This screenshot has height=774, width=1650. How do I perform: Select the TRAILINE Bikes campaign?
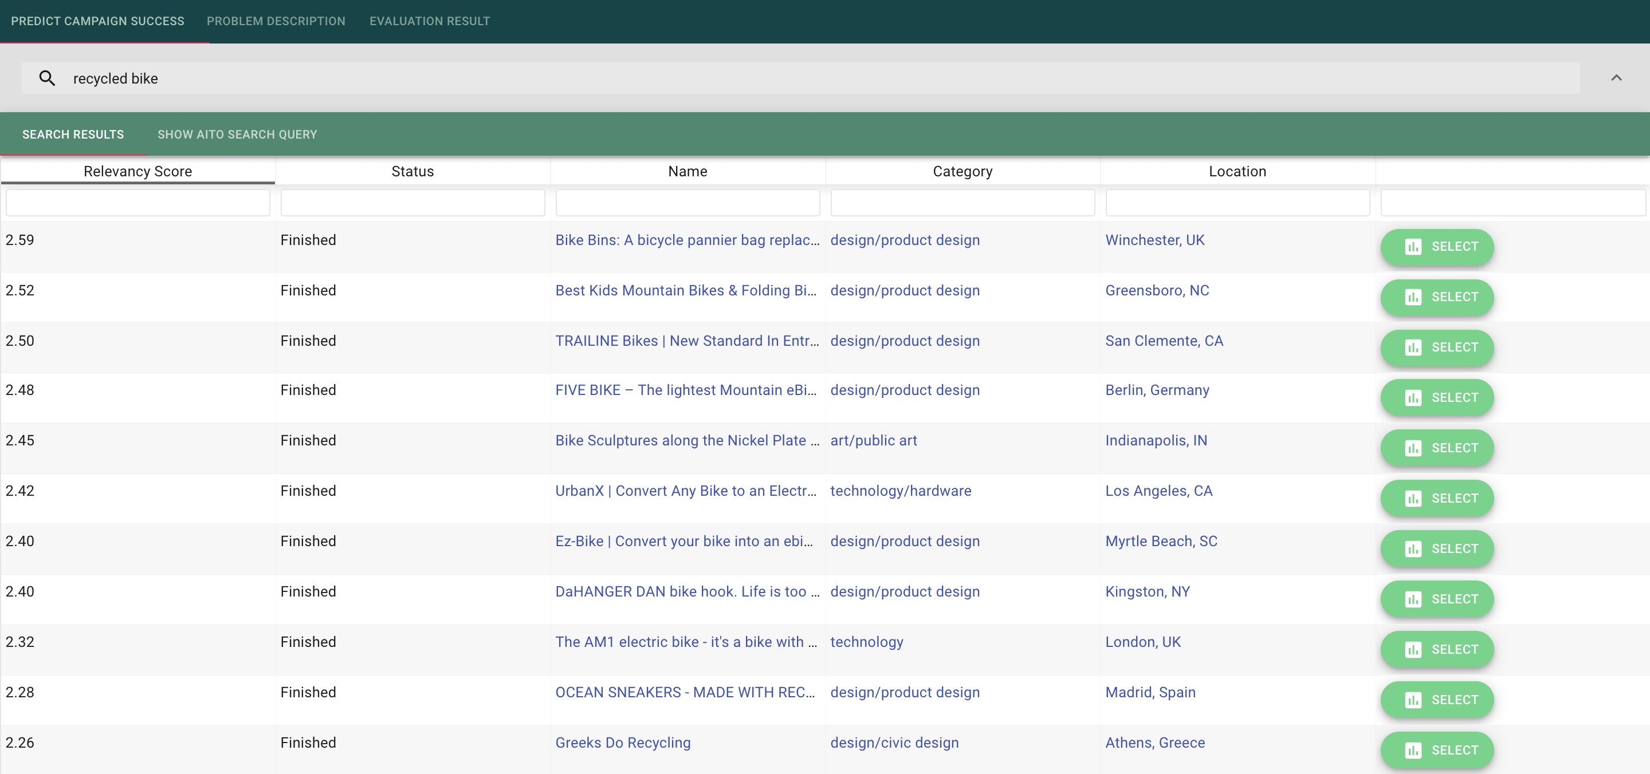(x=1437, y=347)
